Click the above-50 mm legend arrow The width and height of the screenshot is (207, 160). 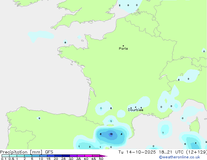(104, 156)
